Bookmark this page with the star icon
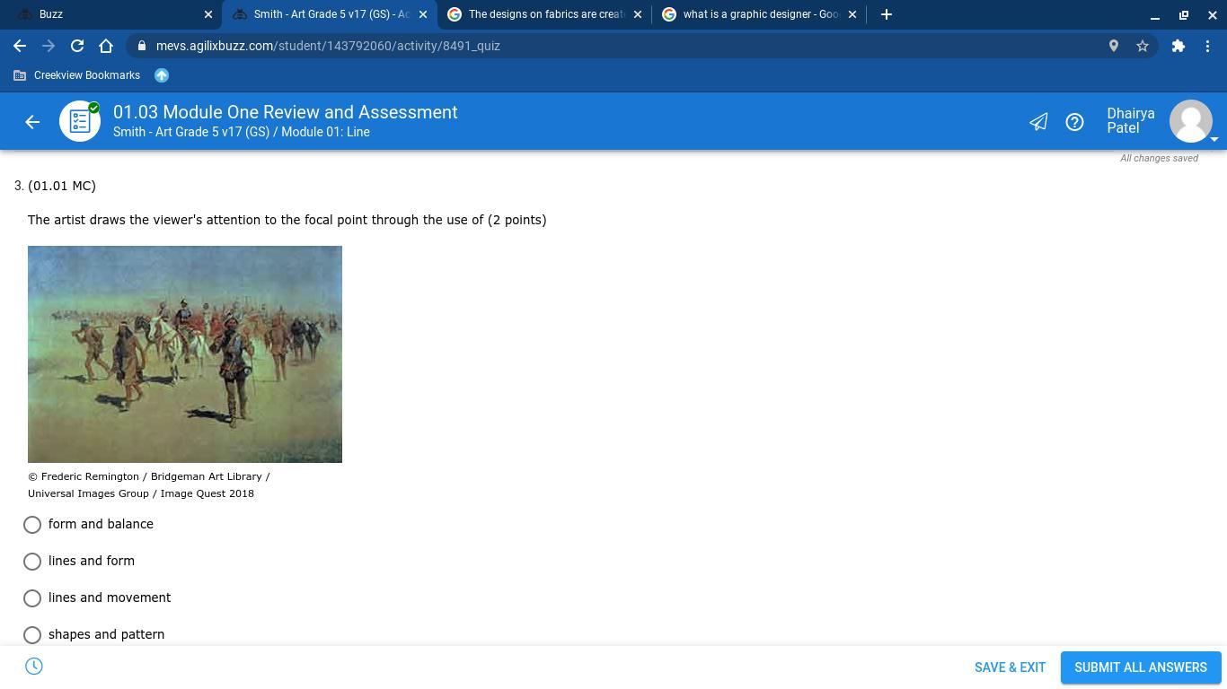The width and height of the screenshot is (1227, 689). tap(1143, 46)
